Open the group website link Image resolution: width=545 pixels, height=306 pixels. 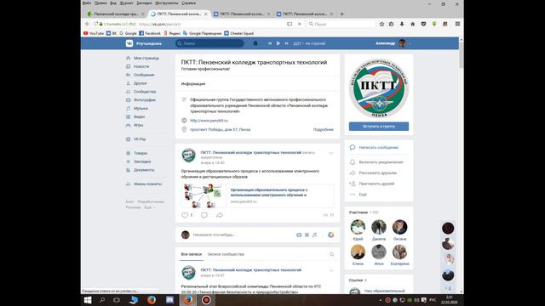(x=209, y=121)
